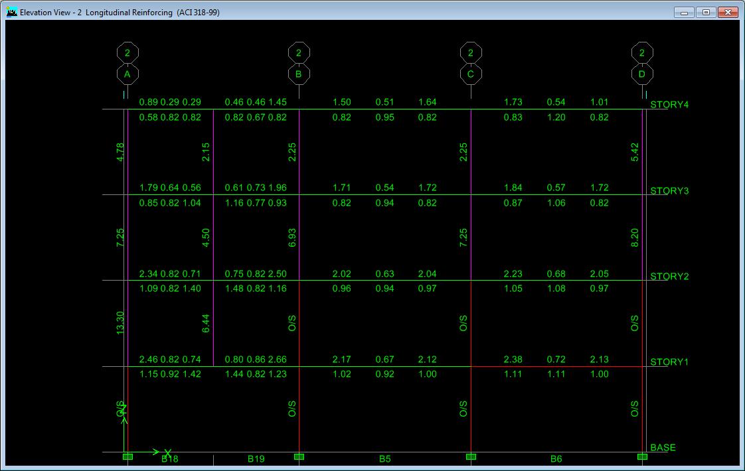Click the STORY1 level label

click(x=669, y=362)
